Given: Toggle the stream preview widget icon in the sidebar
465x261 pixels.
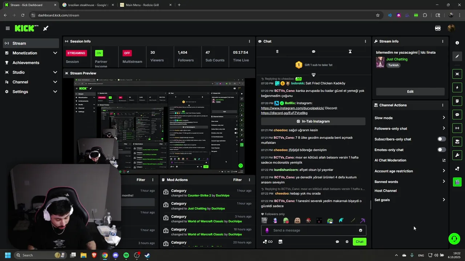Looking at the screenshot, I should tap(457, 74).
